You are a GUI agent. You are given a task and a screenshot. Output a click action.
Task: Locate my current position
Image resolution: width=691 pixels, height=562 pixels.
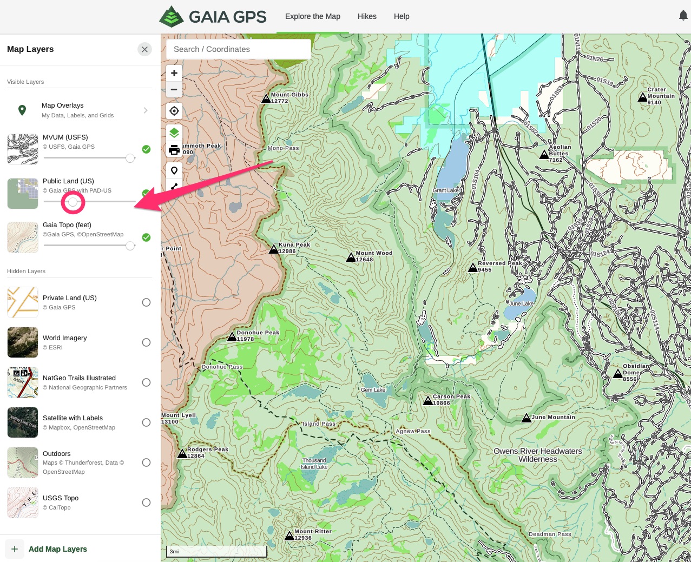click(x=174, y=111)
